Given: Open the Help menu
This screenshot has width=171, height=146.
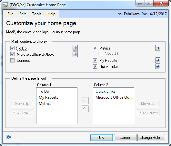Looking at the screenshot, I should tap(51, 14).
